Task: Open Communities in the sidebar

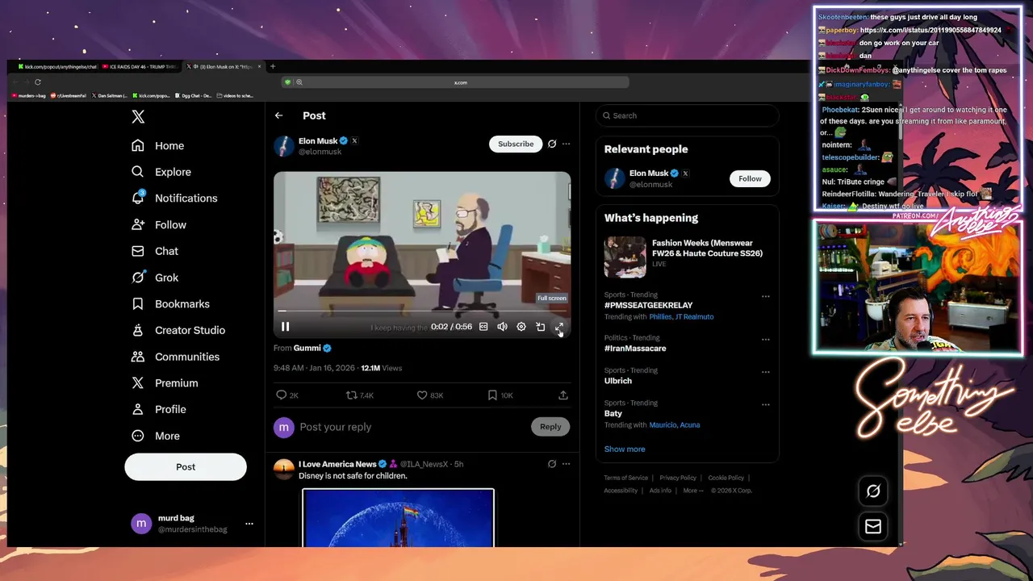Action: coord(175,357)
